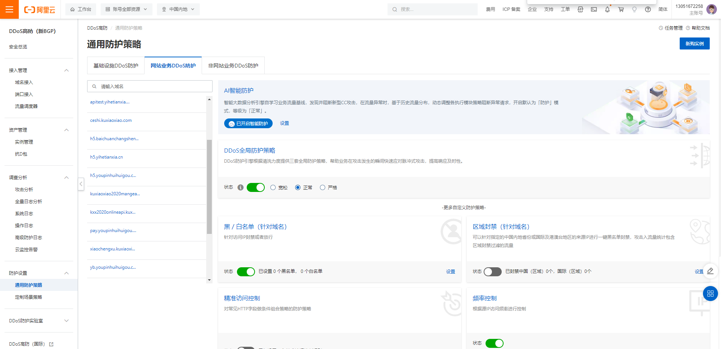Open the notifications bell

point(607,9)
